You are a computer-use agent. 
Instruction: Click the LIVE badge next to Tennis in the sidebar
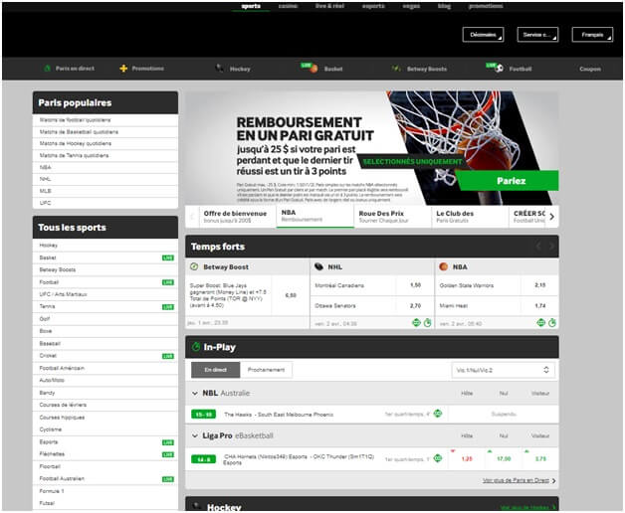[x=168, y=306]
